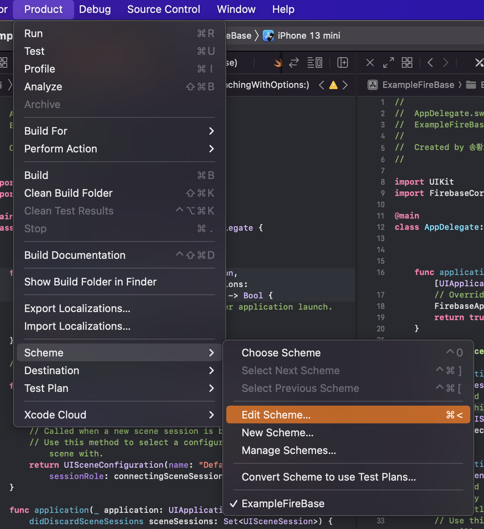Open Manage Schemes…
484x529 pixels.
tap(348, 450)
